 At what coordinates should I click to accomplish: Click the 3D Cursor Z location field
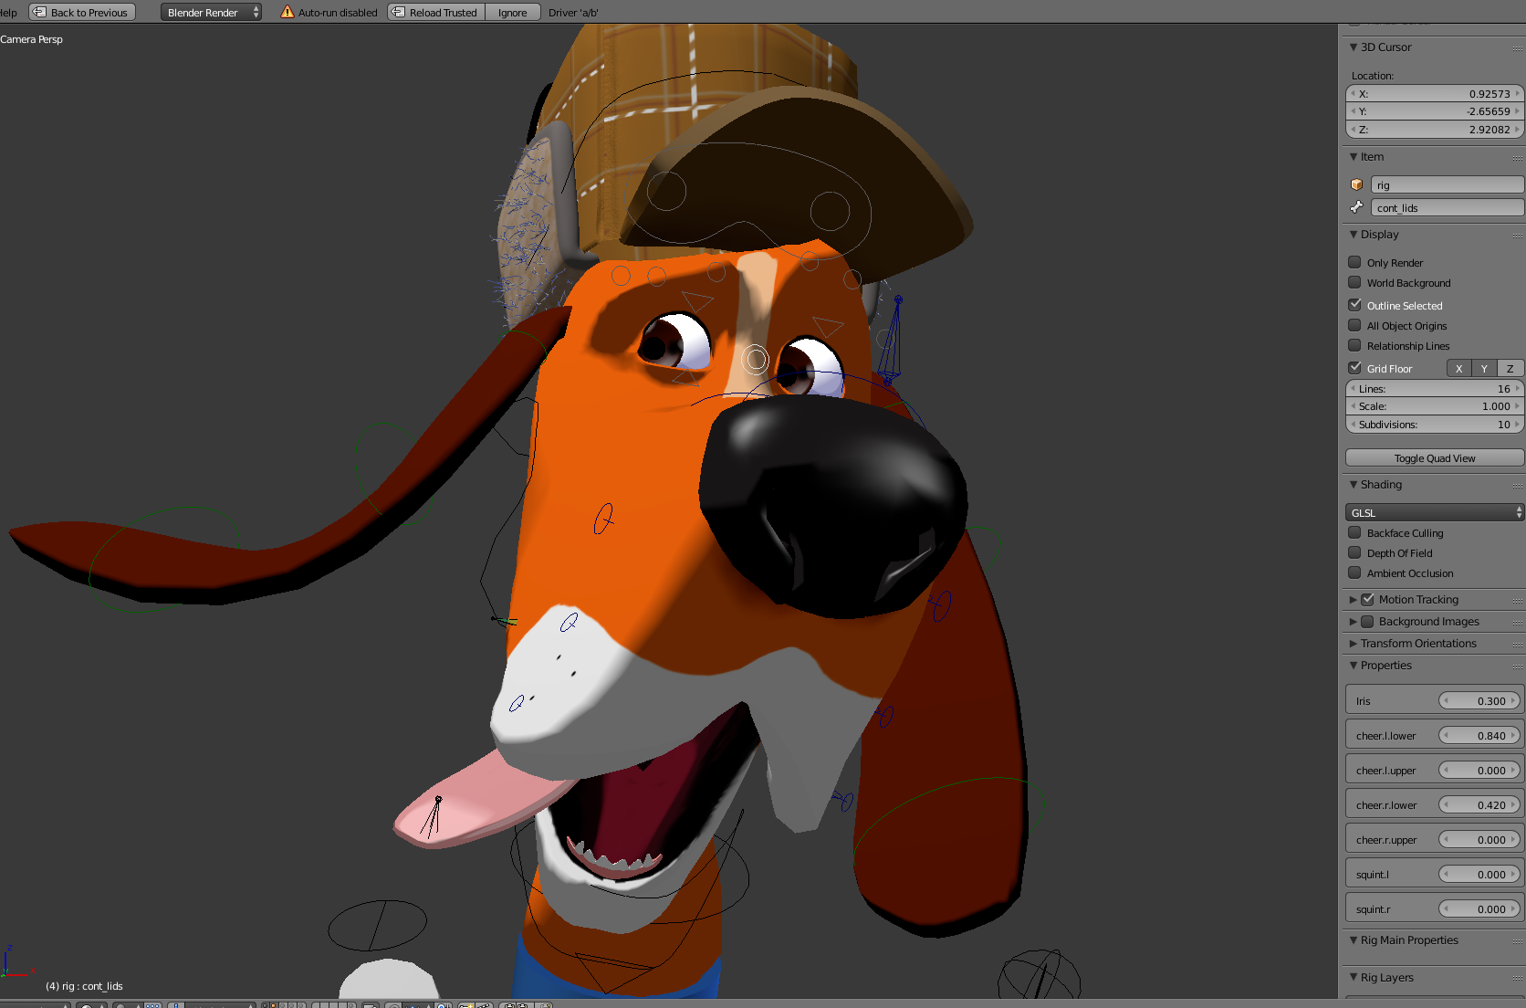[x=1434, y=130]
